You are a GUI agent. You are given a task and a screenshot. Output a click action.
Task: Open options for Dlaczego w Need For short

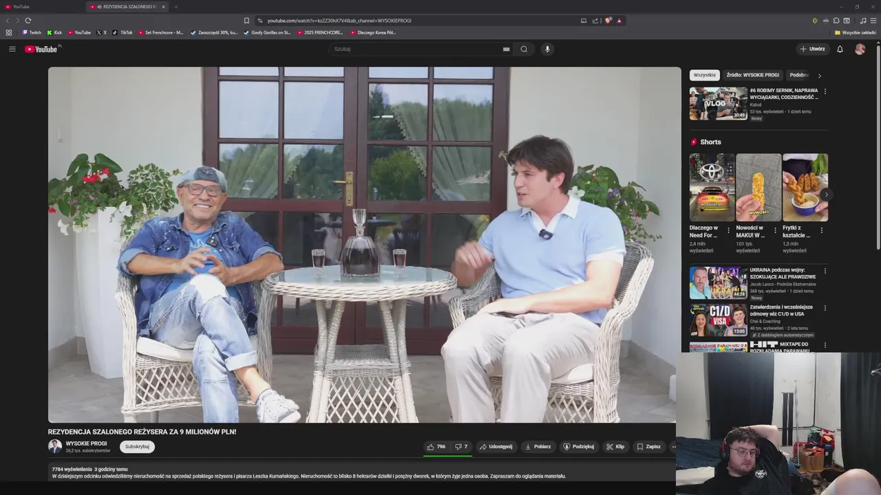(729, 230)
